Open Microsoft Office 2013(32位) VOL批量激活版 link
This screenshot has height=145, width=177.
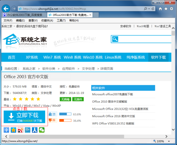120,109
